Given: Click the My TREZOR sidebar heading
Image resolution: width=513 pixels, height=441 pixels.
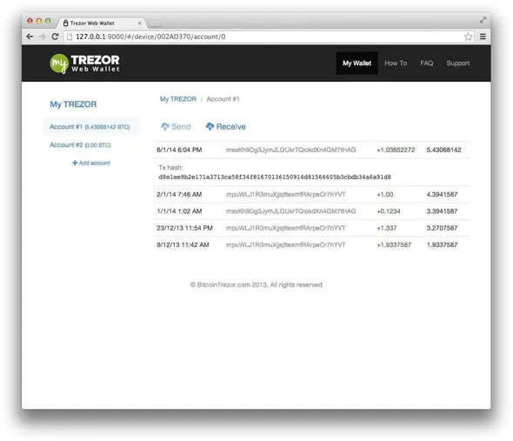Looking at the screenshot, I should coord(73,104).
